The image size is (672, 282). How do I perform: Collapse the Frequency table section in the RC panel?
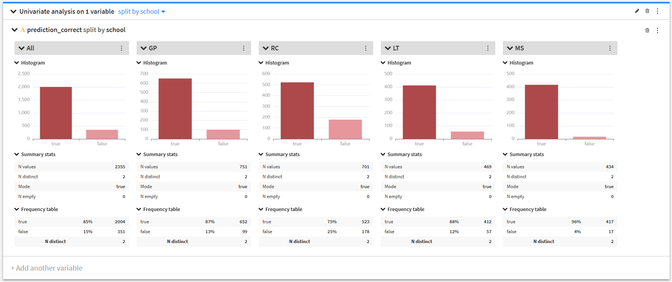(261, 209)
